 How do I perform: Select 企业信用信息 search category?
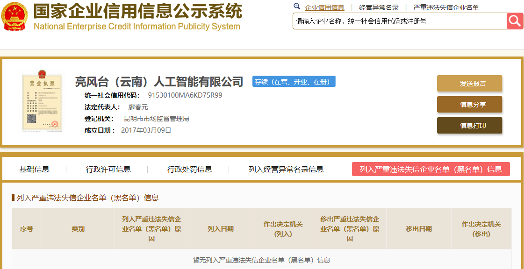(324, 7)
